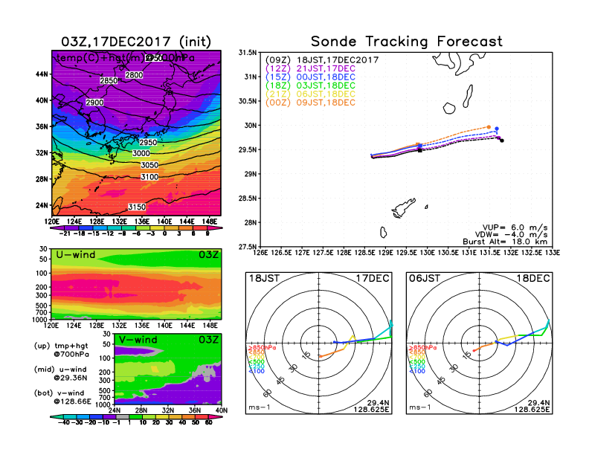
Task: Click the 3050 height contour label
Action: (x=149, y=165)
